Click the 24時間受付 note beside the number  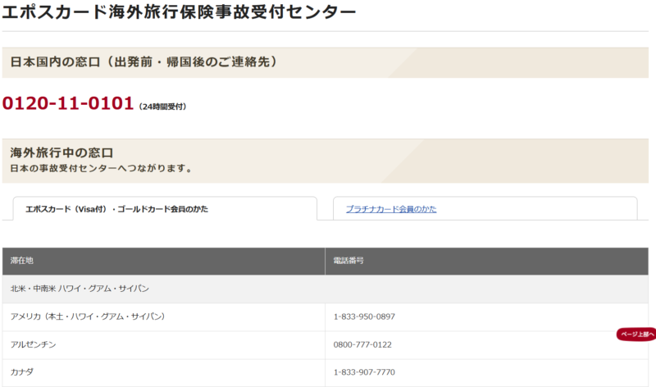tap(162, 107)
